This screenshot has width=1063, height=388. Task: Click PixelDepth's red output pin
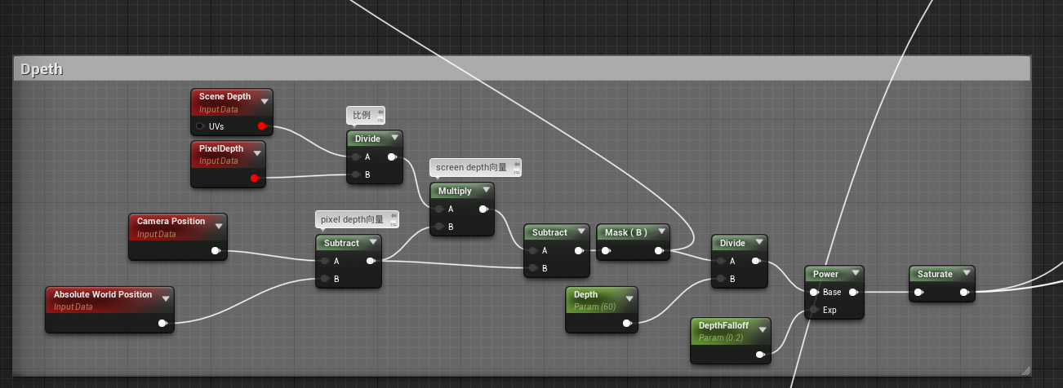click(255, 178)
